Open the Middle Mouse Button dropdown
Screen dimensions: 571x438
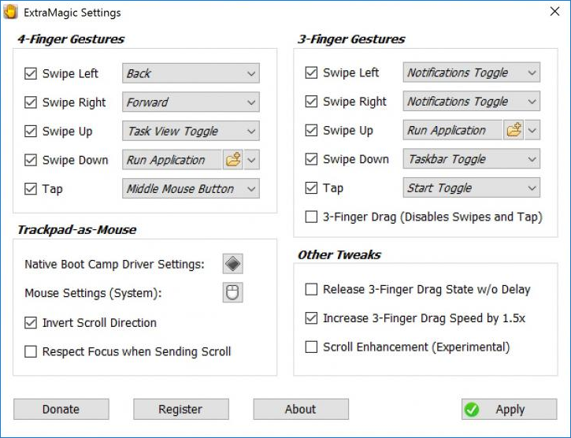pos(191,189)
